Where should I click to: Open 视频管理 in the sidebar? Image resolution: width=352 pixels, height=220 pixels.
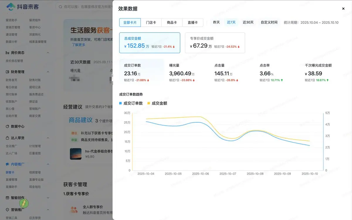35,172
